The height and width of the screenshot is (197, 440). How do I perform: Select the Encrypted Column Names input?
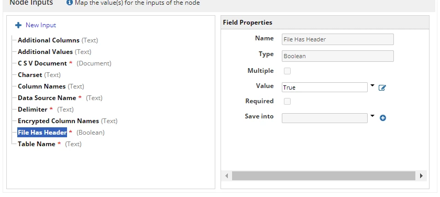pos(58,121)
